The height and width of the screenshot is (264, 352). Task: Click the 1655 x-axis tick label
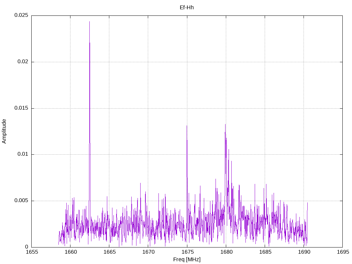[32, 252]
